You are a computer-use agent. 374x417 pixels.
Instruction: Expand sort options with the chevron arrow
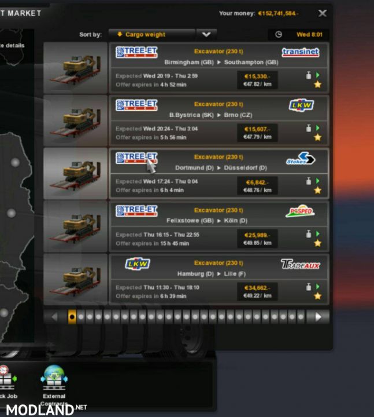206,35
